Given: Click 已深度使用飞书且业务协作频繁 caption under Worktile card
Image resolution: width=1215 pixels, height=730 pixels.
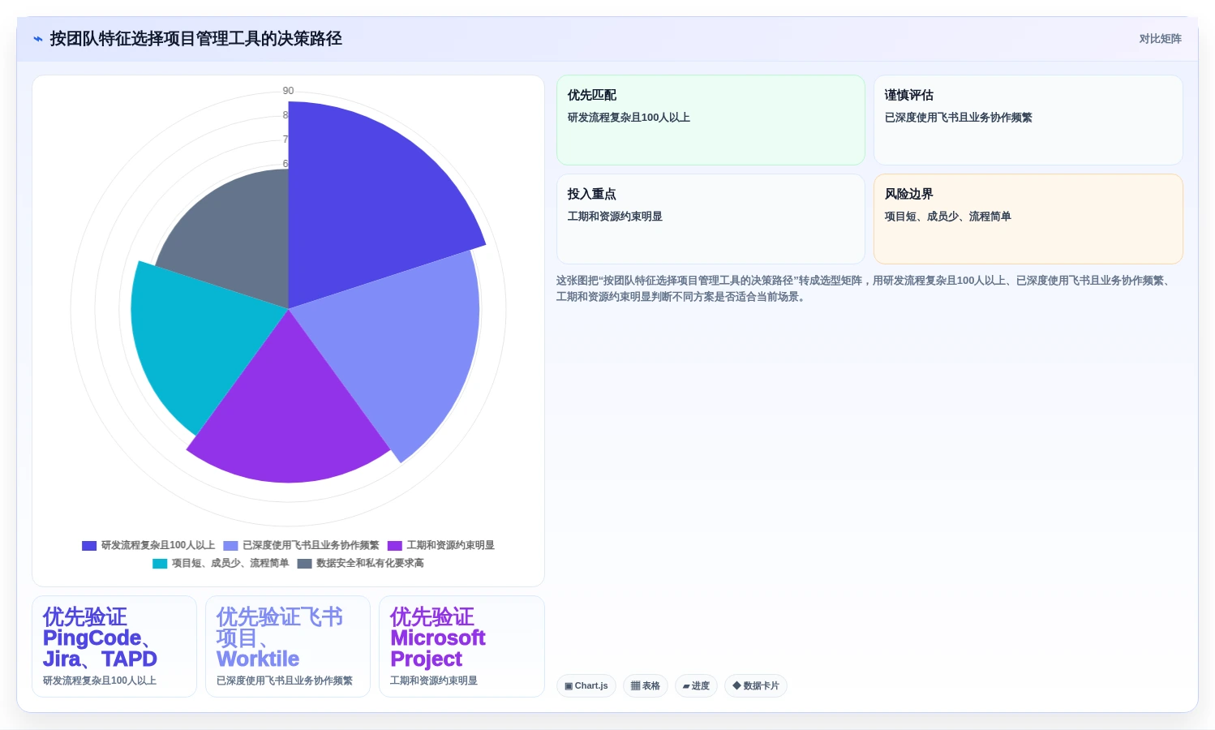Looking at the screenshot, I should coord(285,681).
